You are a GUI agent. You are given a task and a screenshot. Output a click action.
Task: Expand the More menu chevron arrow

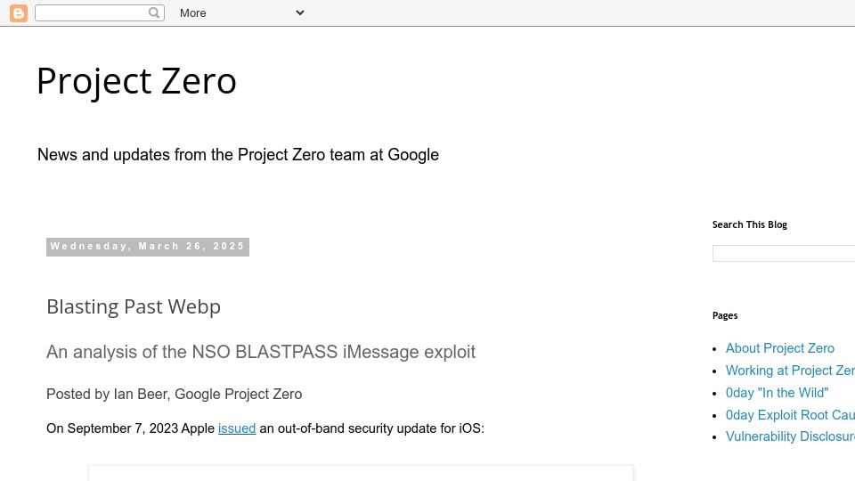pyautogui.click(x=300, y=12)
